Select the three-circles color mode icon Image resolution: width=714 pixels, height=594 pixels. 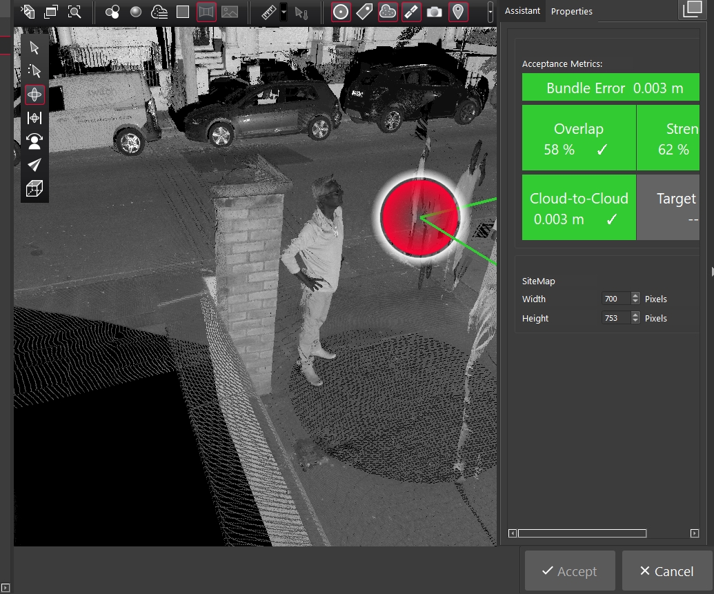[x=112, y=12]
